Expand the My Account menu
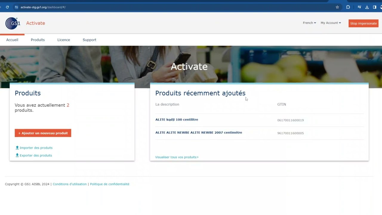Viewport: 382px width, 215px height. tap(331, 23)
